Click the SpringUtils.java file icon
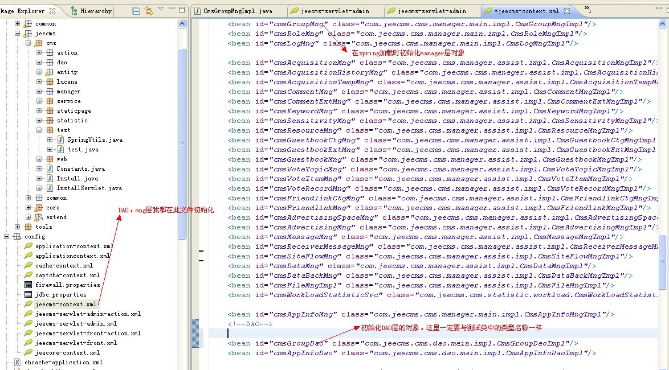The image size is (669, 370). (60, 140)
